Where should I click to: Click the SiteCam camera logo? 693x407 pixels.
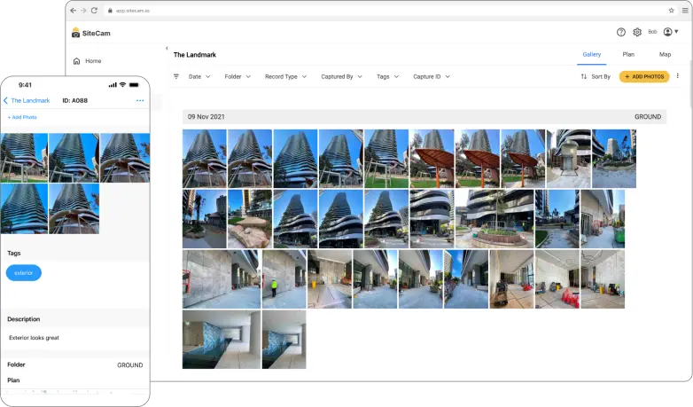click(x=75, y=33)
